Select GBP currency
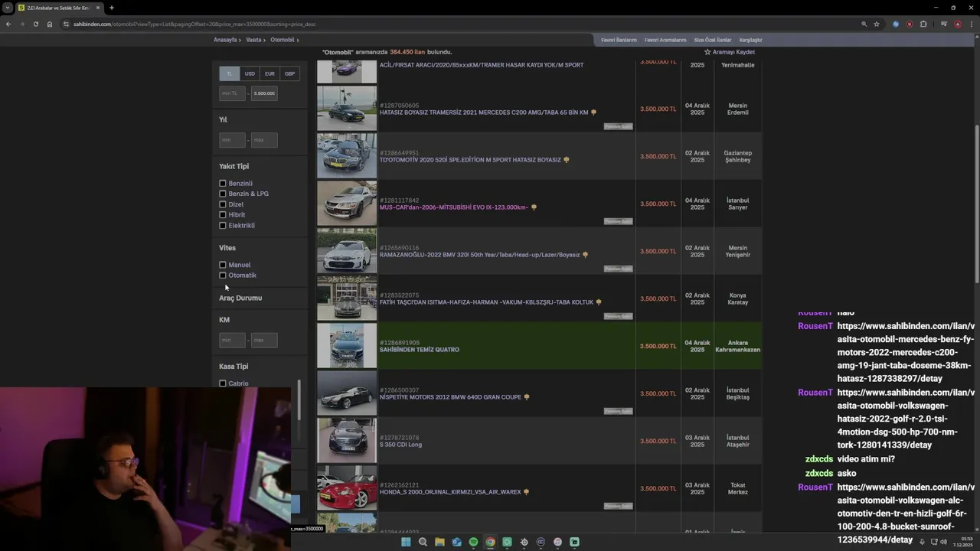Viewport: 980px width, 551px height. (289, 73)
